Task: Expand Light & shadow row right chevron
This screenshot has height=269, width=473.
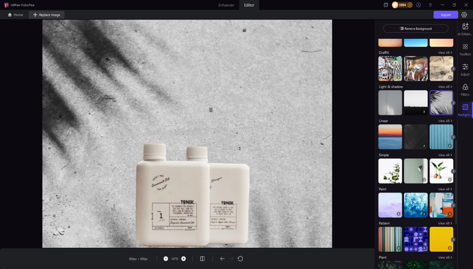Action: 453,103
